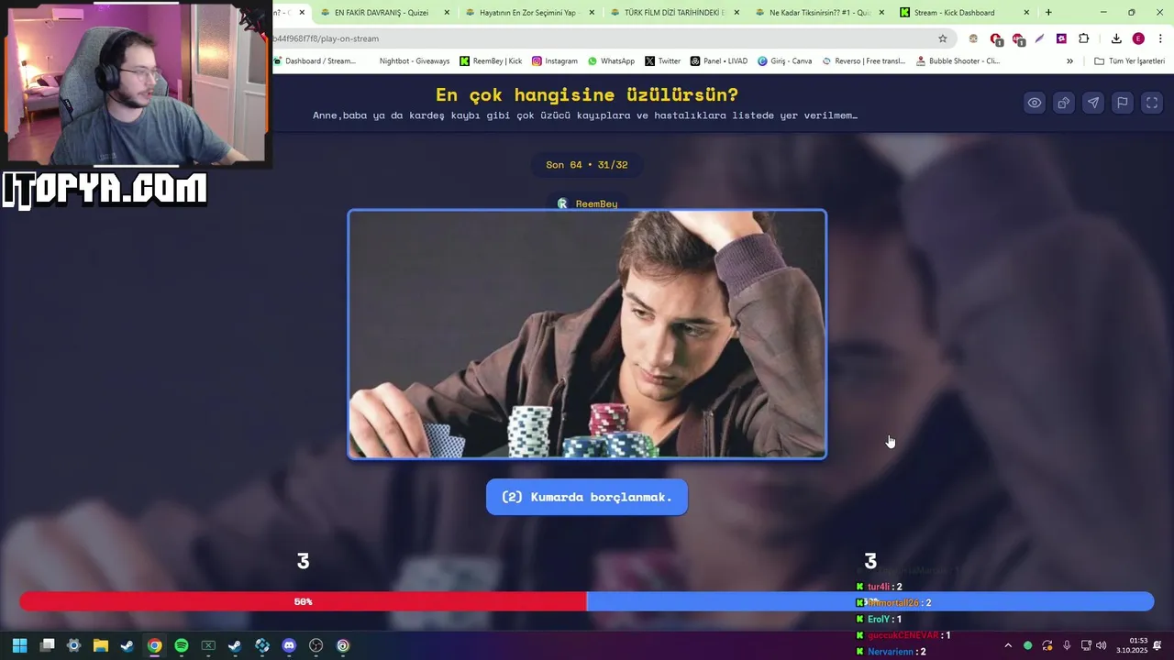
Task: Open the Instagram bookmark
Action: 554,61
